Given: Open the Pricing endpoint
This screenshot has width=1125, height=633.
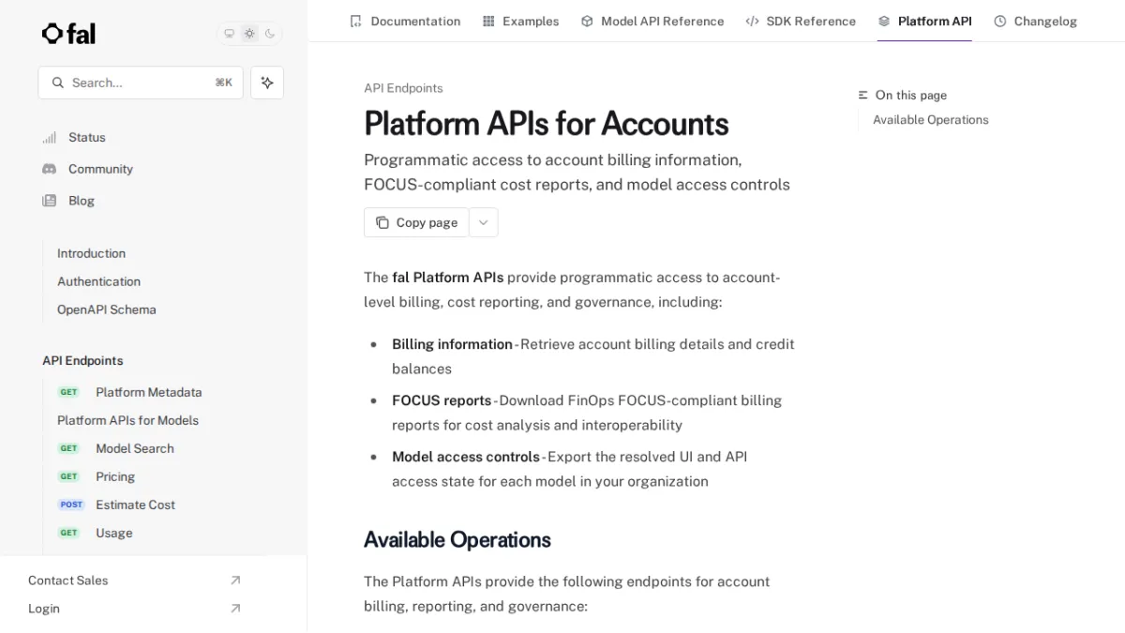Looking at the screenshot, I should pos(114,476).
